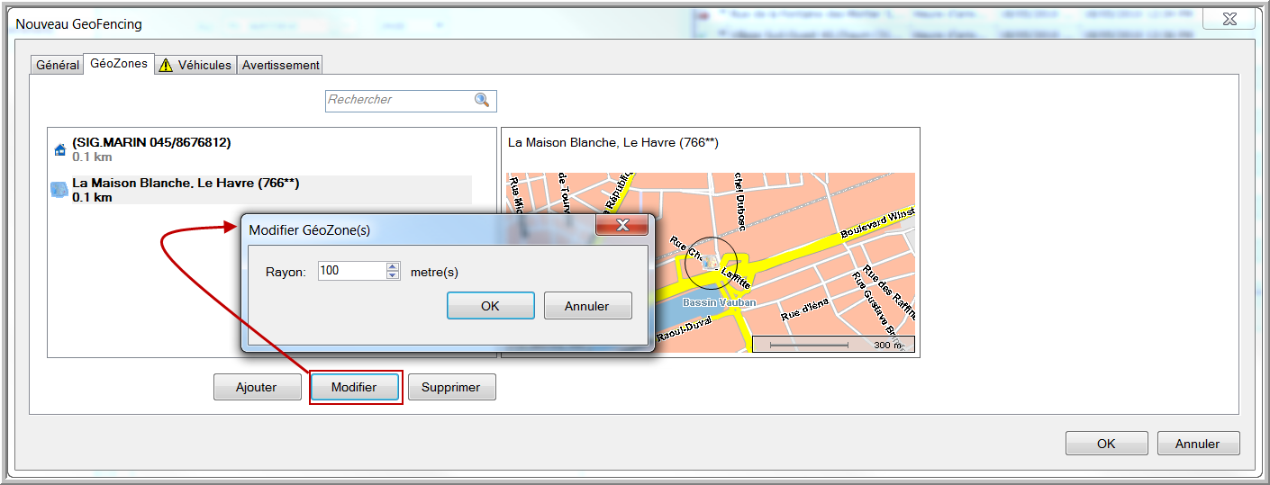Click the house icon beside SIG.MARIN entry
Viewport: 1270px width, 485px height.
[x=60, y=149]
